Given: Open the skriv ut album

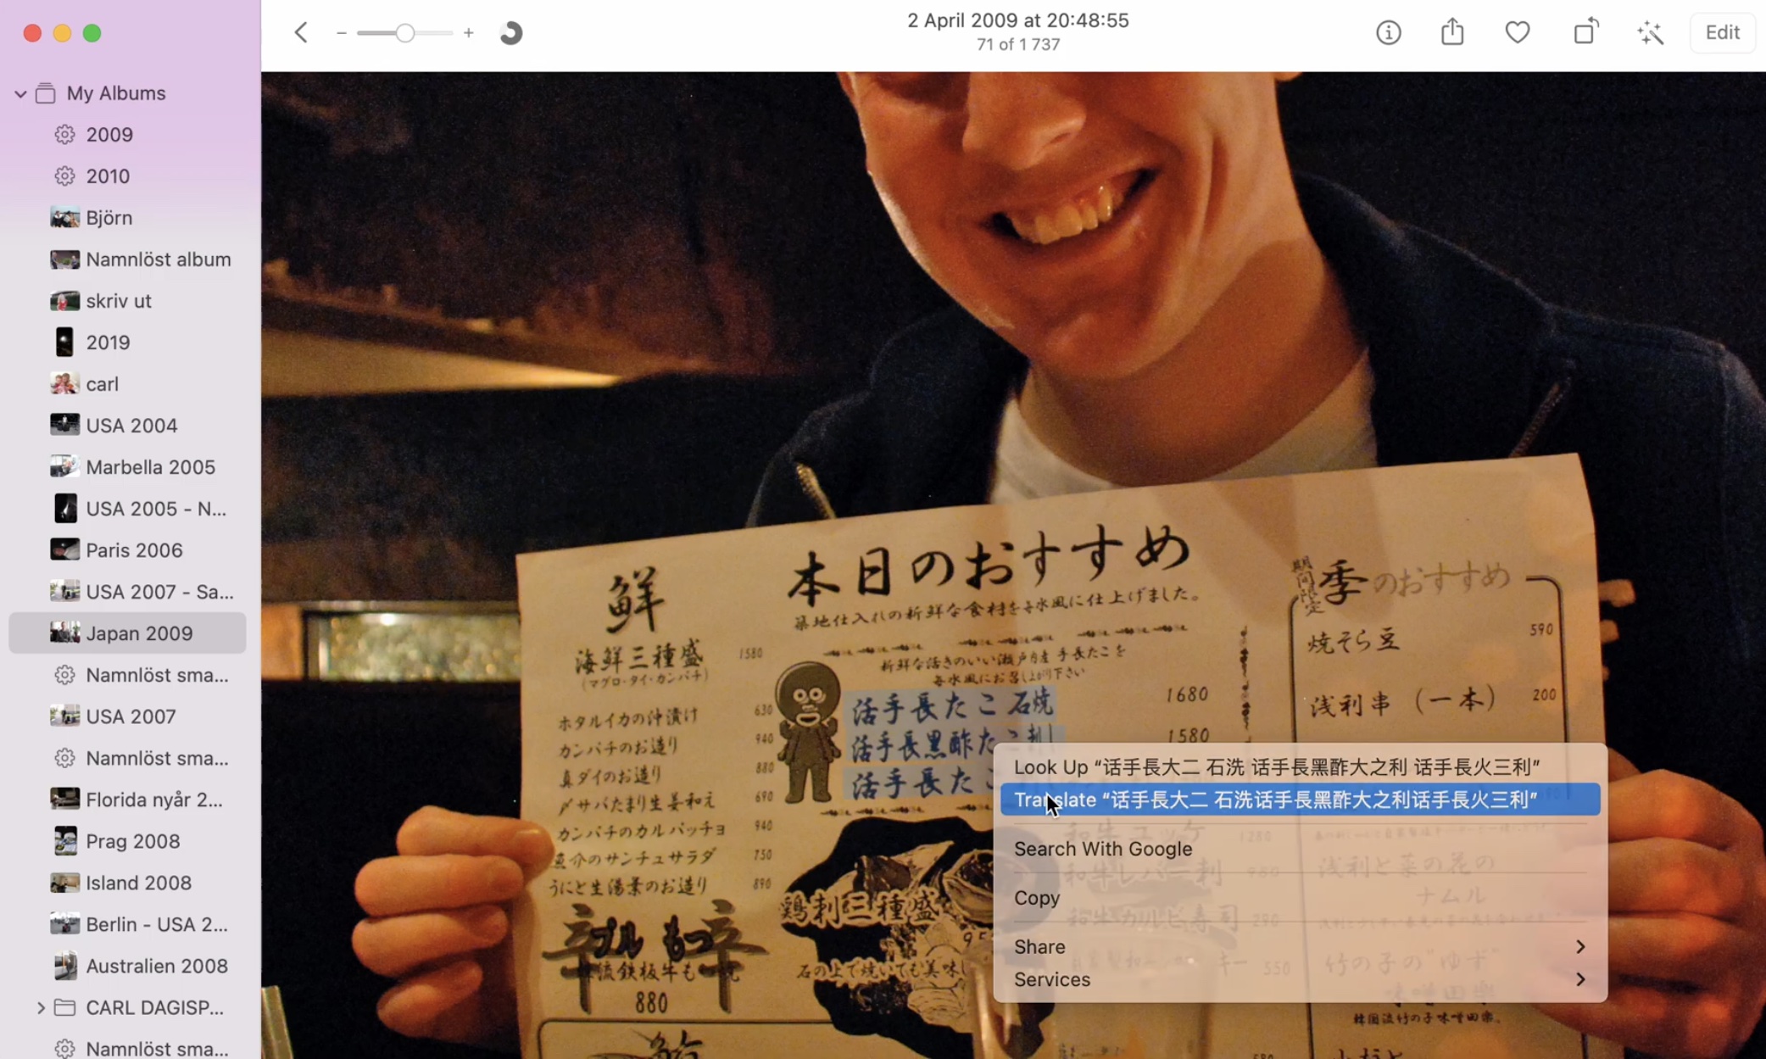Looking at the screenshot, I should 127,301.
